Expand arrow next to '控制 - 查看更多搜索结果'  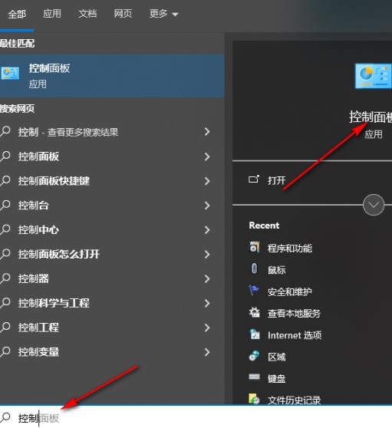[x=207, y=132]
